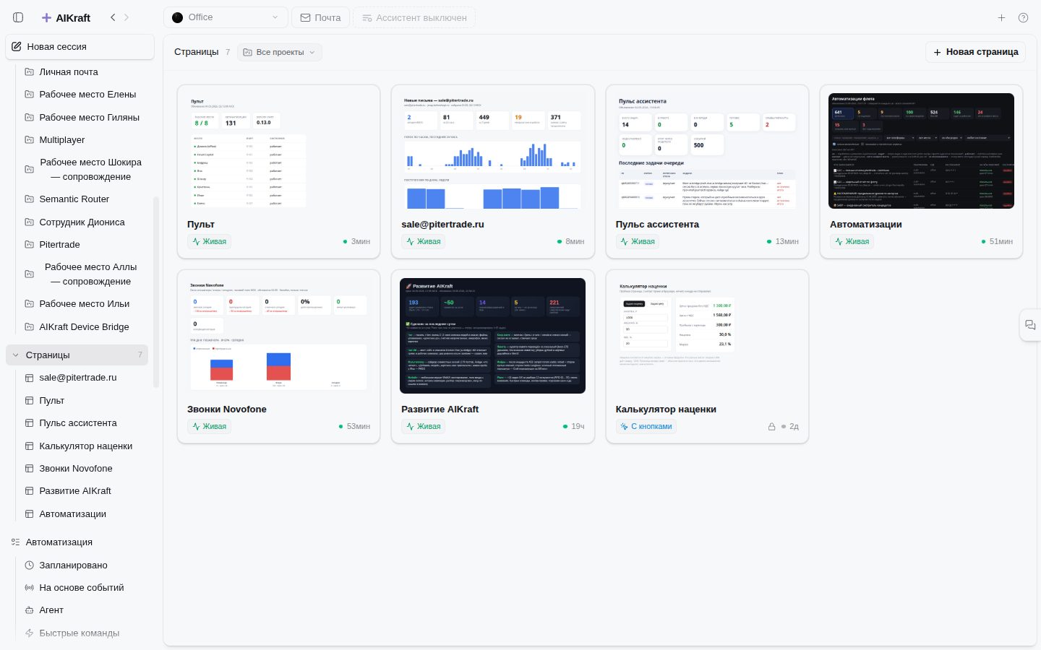Select Личная почта in the sidebar
Image resolution: width=1041 pixels, height=650 pixels.
69,72
